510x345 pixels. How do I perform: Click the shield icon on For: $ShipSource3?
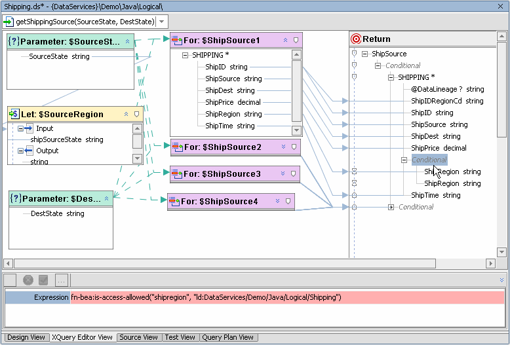293,173
